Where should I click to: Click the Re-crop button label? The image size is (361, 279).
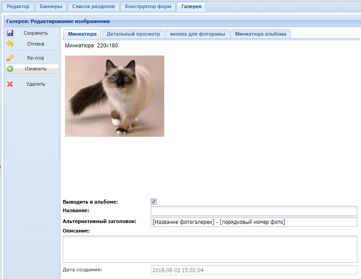click(36, 58)
